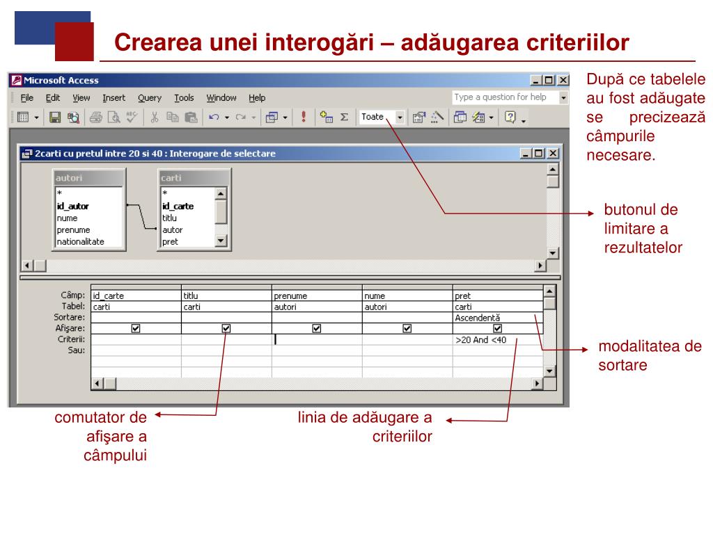Click the Paste clipboard icon
Image resolution: width=713 pixels, height=534 pixels.
coord(191,117)
